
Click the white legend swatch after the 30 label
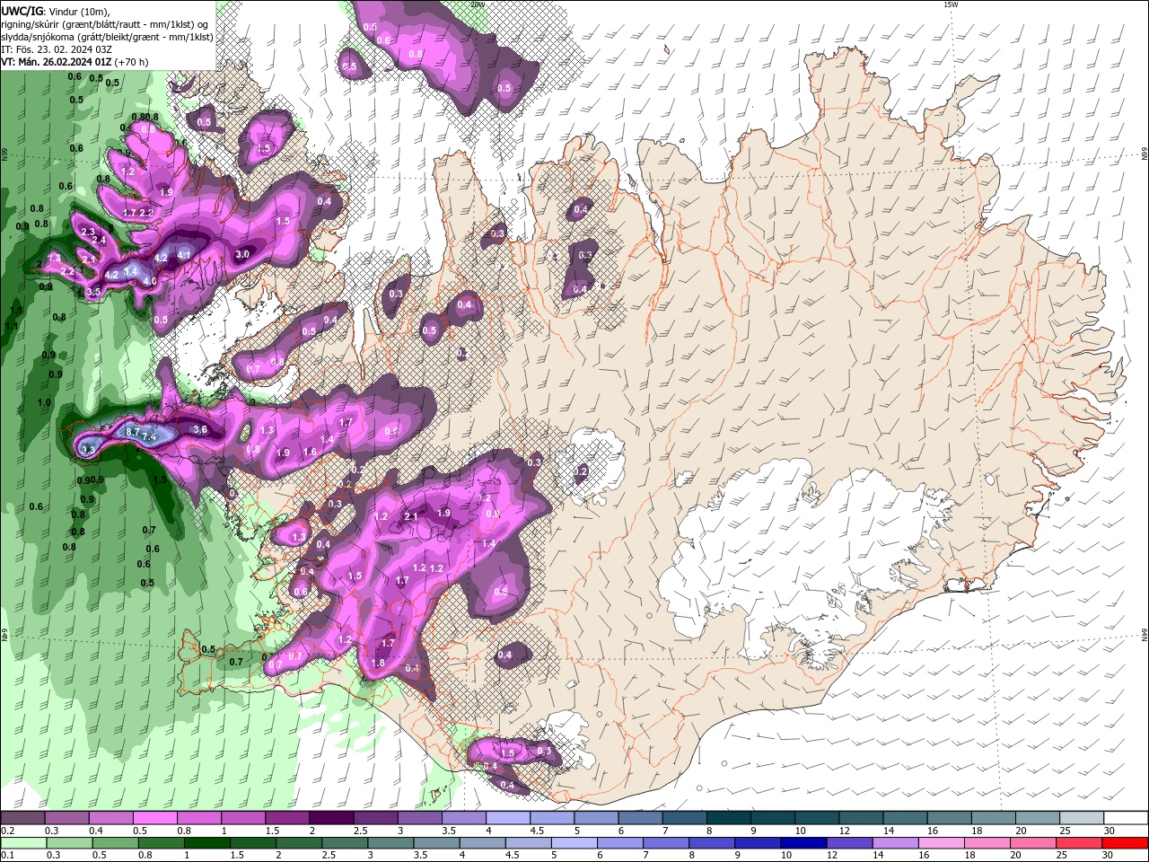coord(1126,818)
